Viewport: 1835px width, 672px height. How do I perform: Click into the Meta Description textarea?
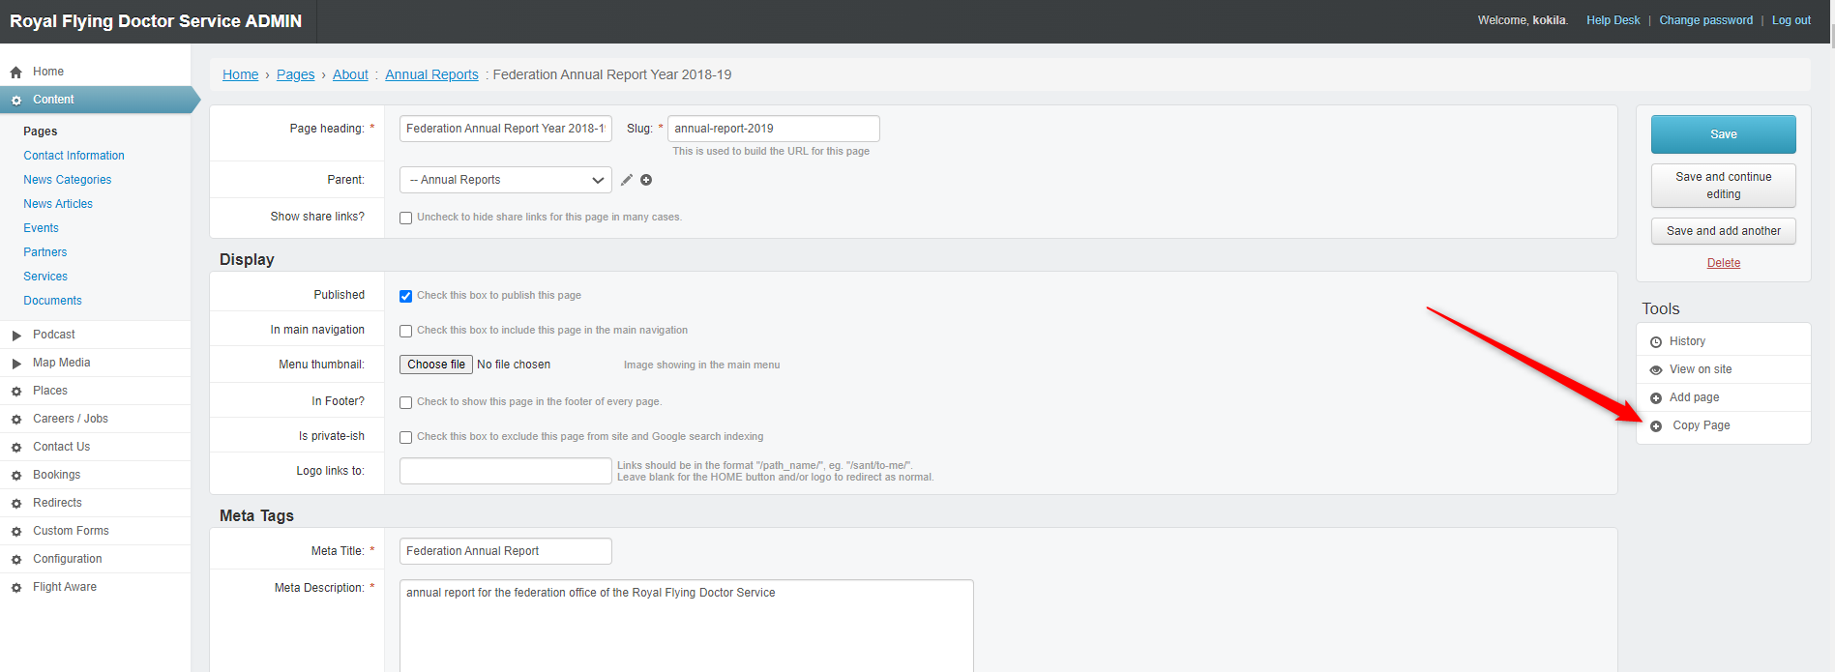point(687,626)
